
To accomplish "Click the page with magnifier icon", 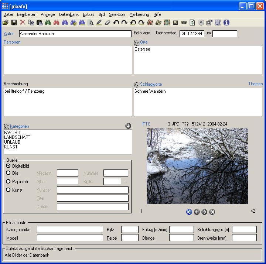I will (91, 23).
